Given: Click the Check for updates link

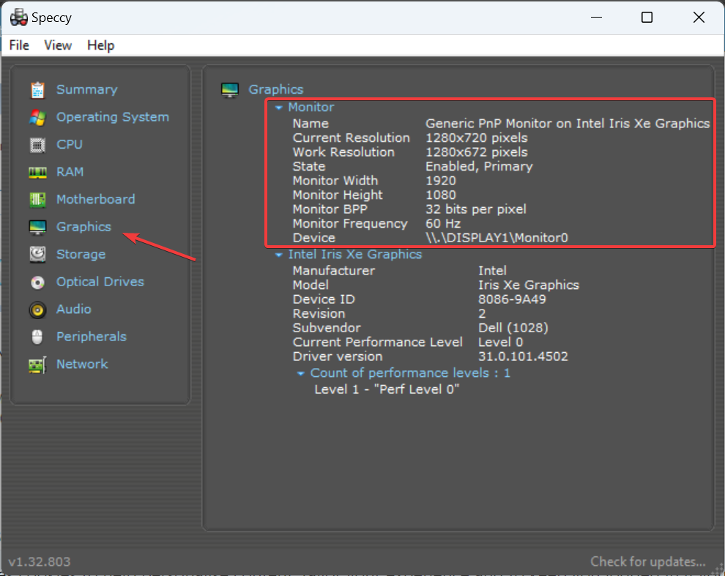Looking at the screenshot, I should 648,561.
